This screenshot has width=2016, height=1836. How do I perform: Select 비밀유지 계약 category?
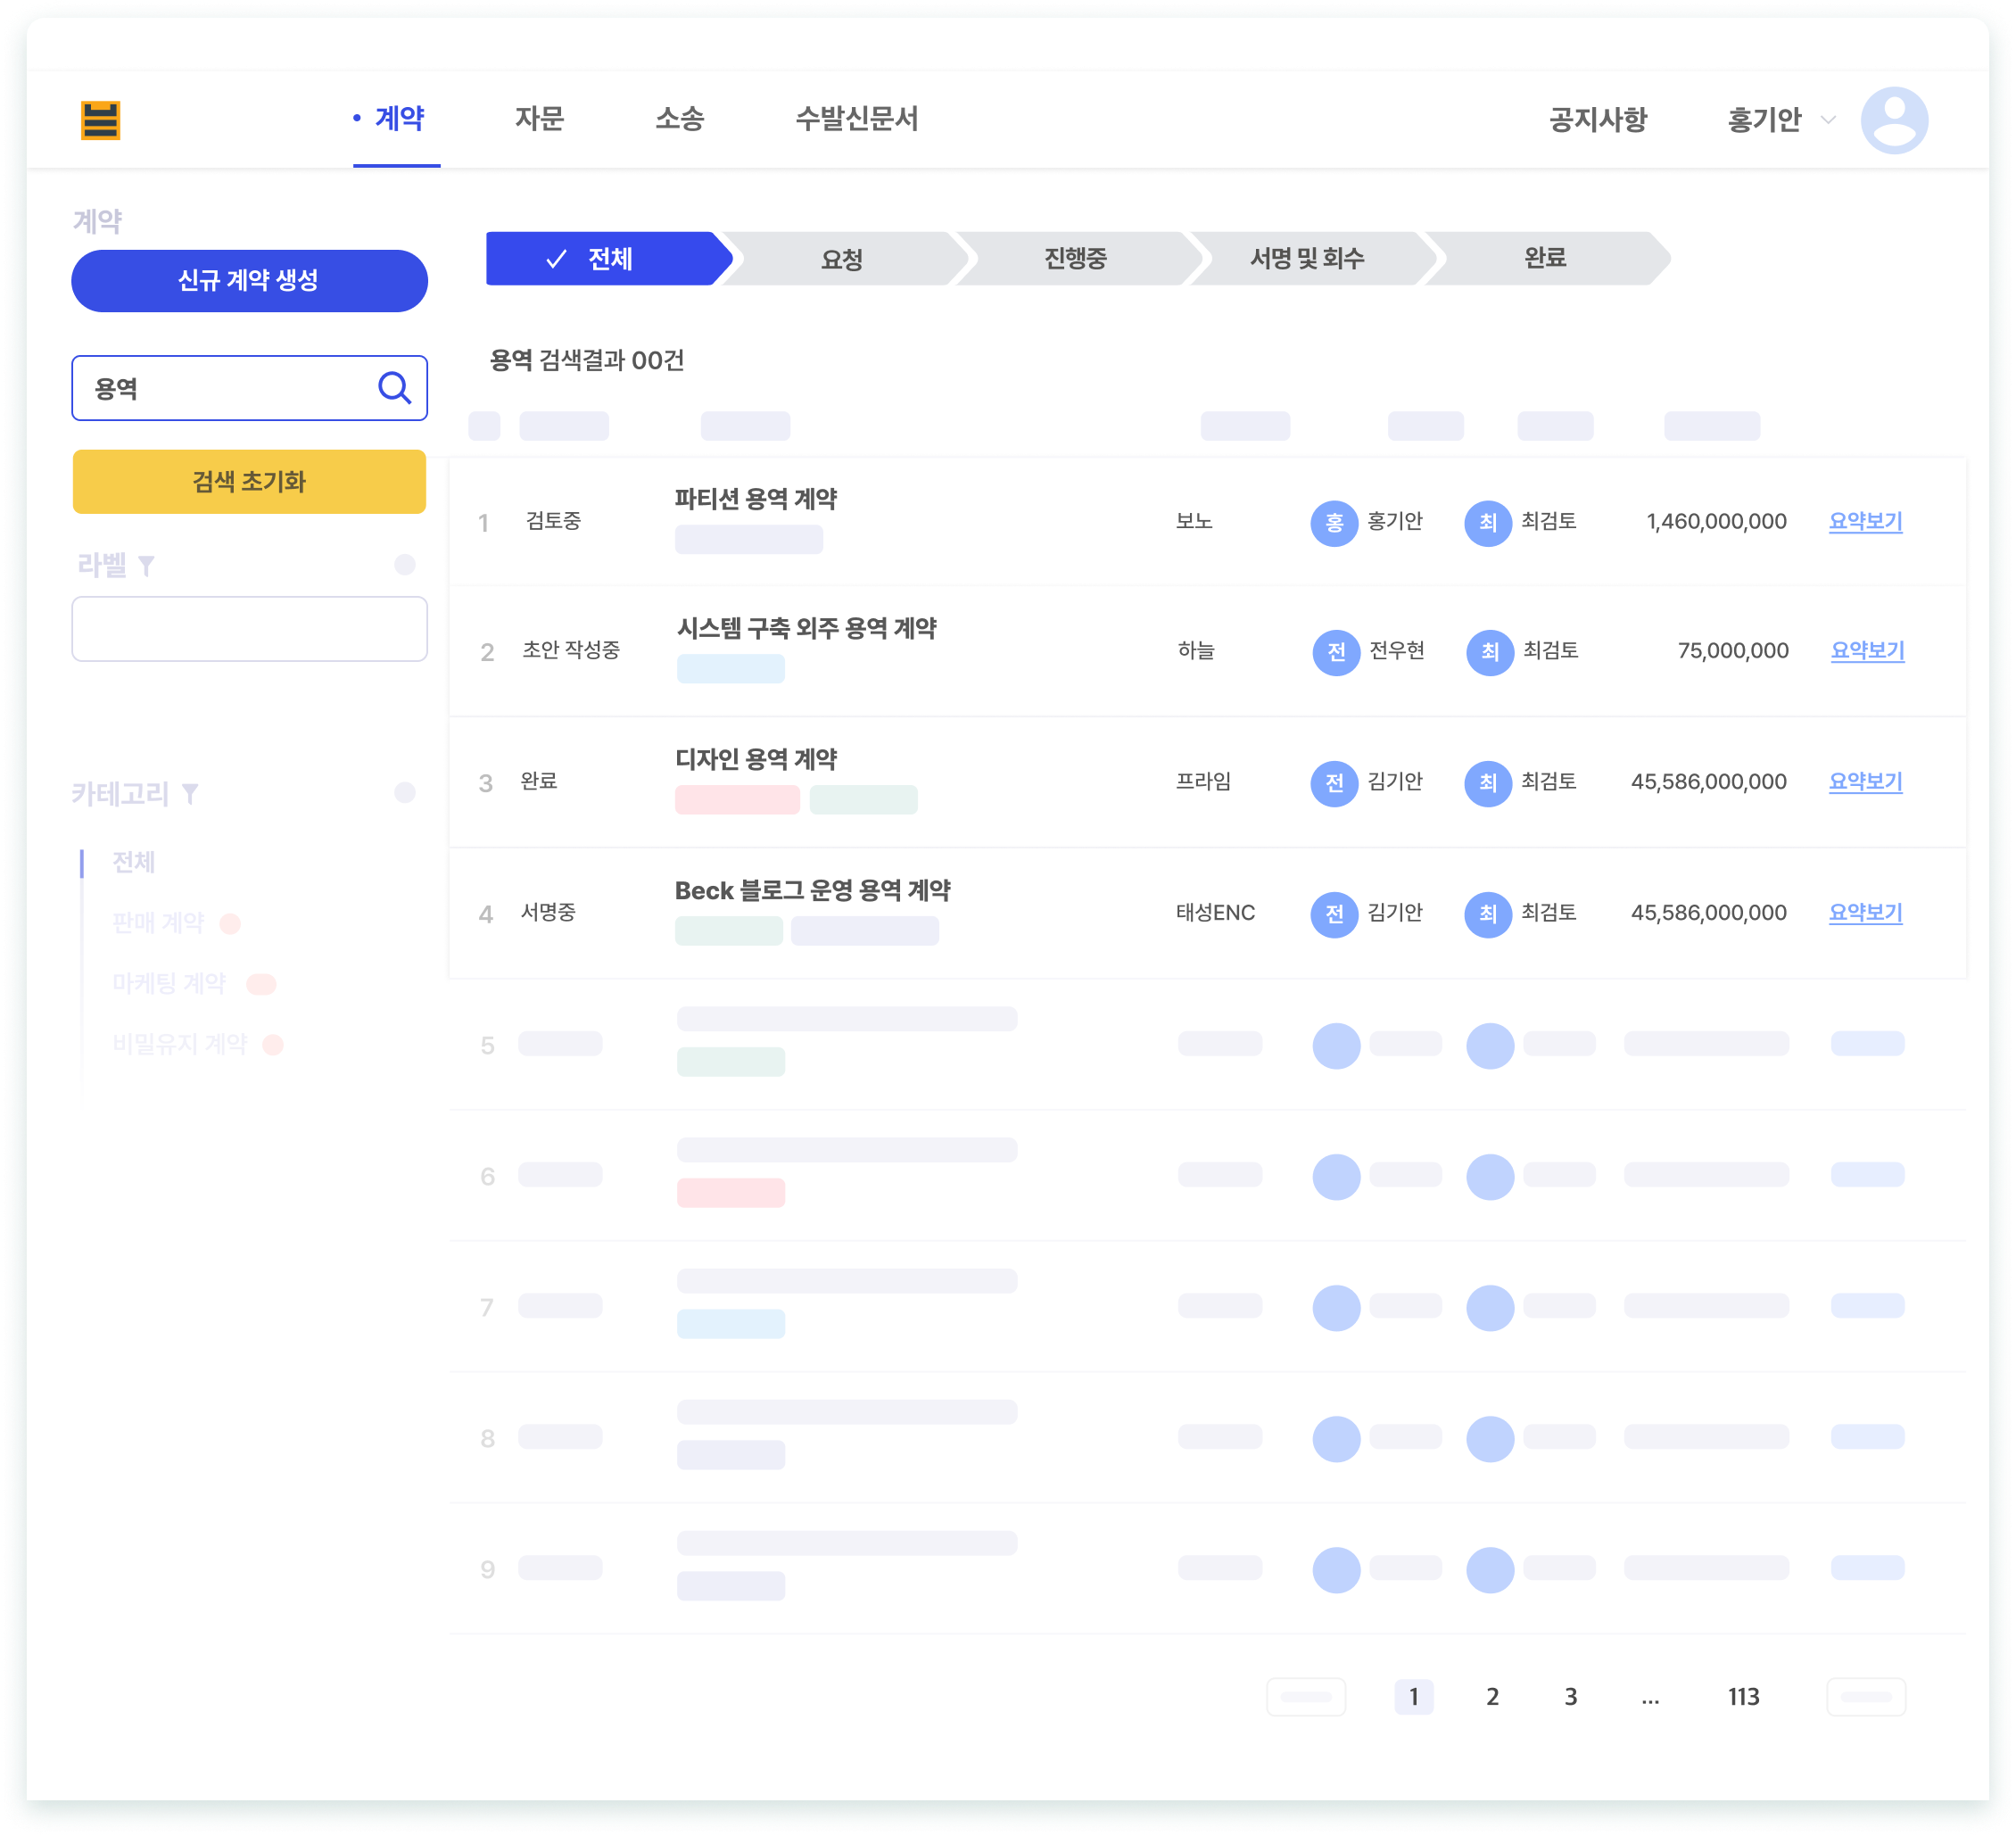point(179,1045)
